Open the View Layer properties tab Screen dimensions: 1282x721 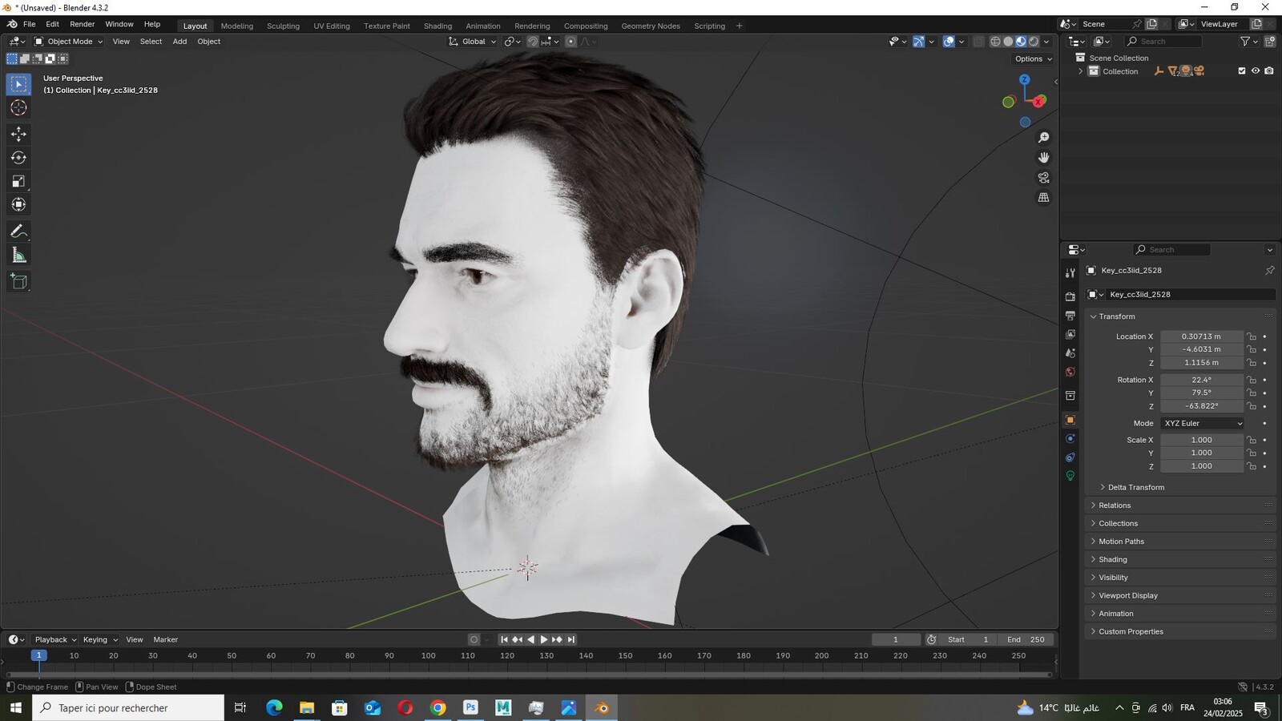click(1070, 334)
